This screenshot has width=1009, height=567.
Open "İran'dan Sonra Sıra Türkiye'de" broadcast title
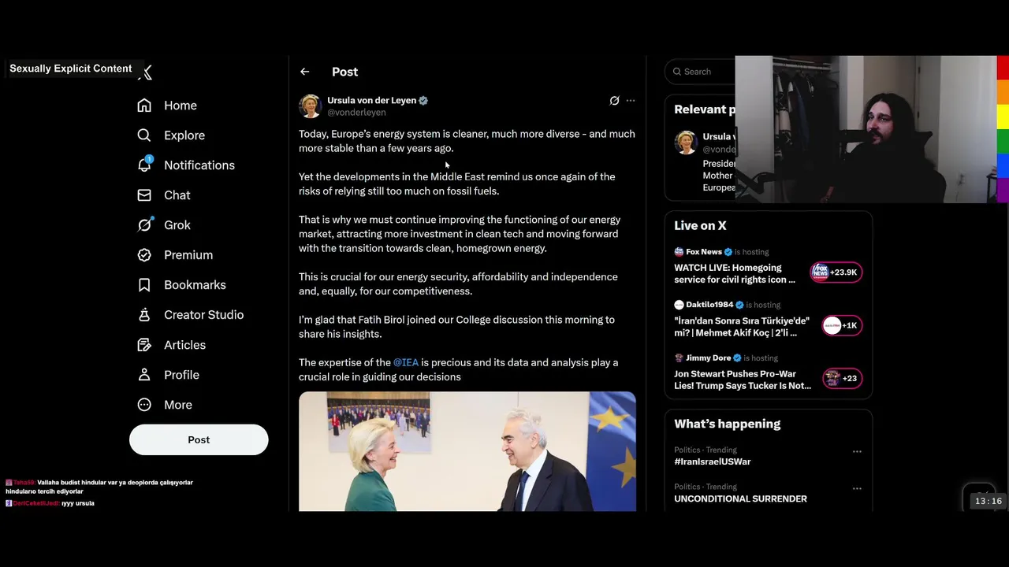pos(742,327)
